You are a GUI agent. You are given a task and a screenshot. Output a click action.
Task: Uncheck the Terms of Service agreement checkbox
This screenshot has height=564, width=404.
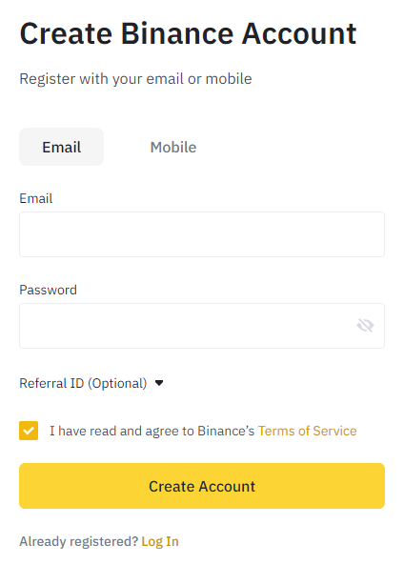pyautogui.click(x=29, y=431)
